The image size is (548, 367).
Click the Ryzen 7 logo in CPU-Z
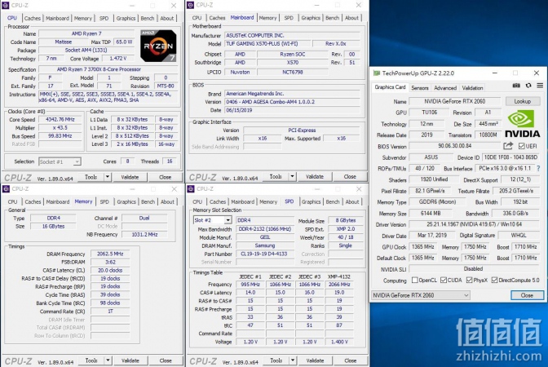point(158,46)
